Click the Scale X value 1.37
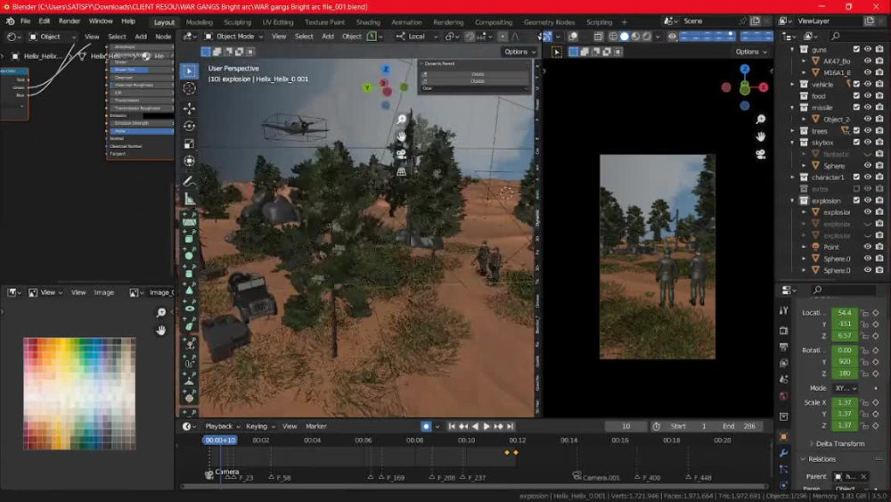 (845, 402)
